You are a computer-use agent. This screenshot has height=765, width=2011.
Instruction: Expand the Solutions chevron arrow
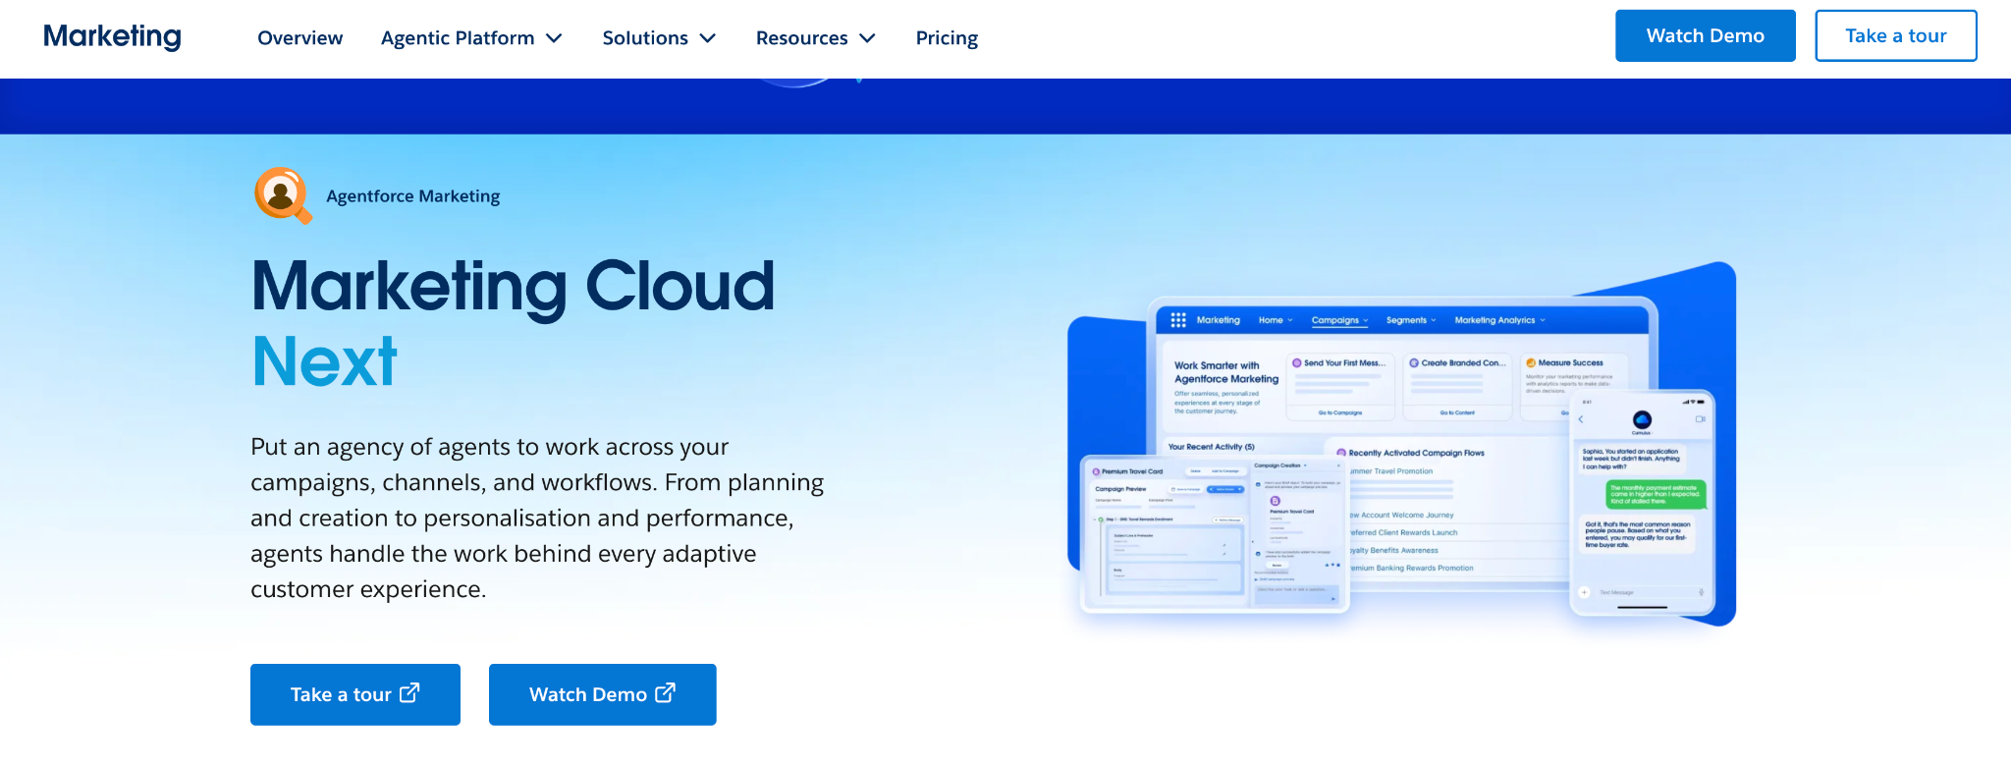[708, 38]
